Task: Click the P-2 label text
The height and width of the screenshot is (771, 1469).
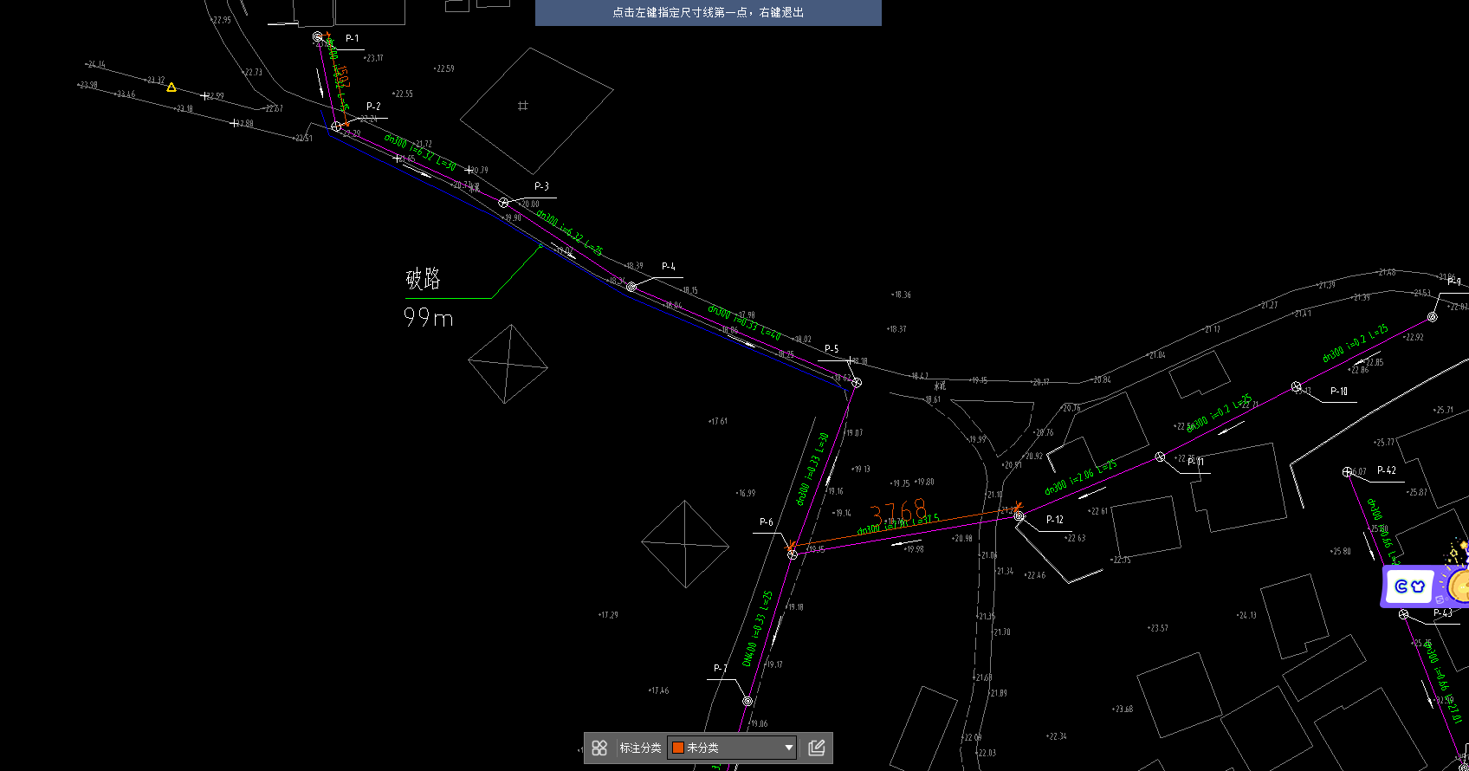Action: [373, 107]
